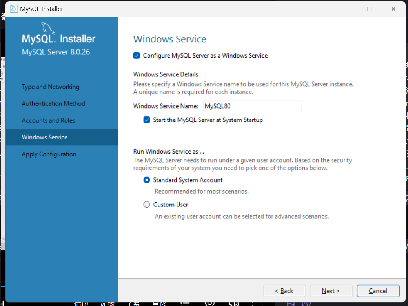The height and width of the screenshot is (306, 408).
Task: Jump to the Apply Configuration step
Action: click(x=49, y=154)
